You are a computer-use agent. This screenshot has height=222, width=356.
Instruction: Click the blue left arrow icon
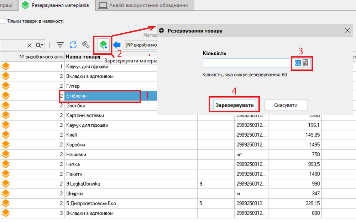[117, 45]
